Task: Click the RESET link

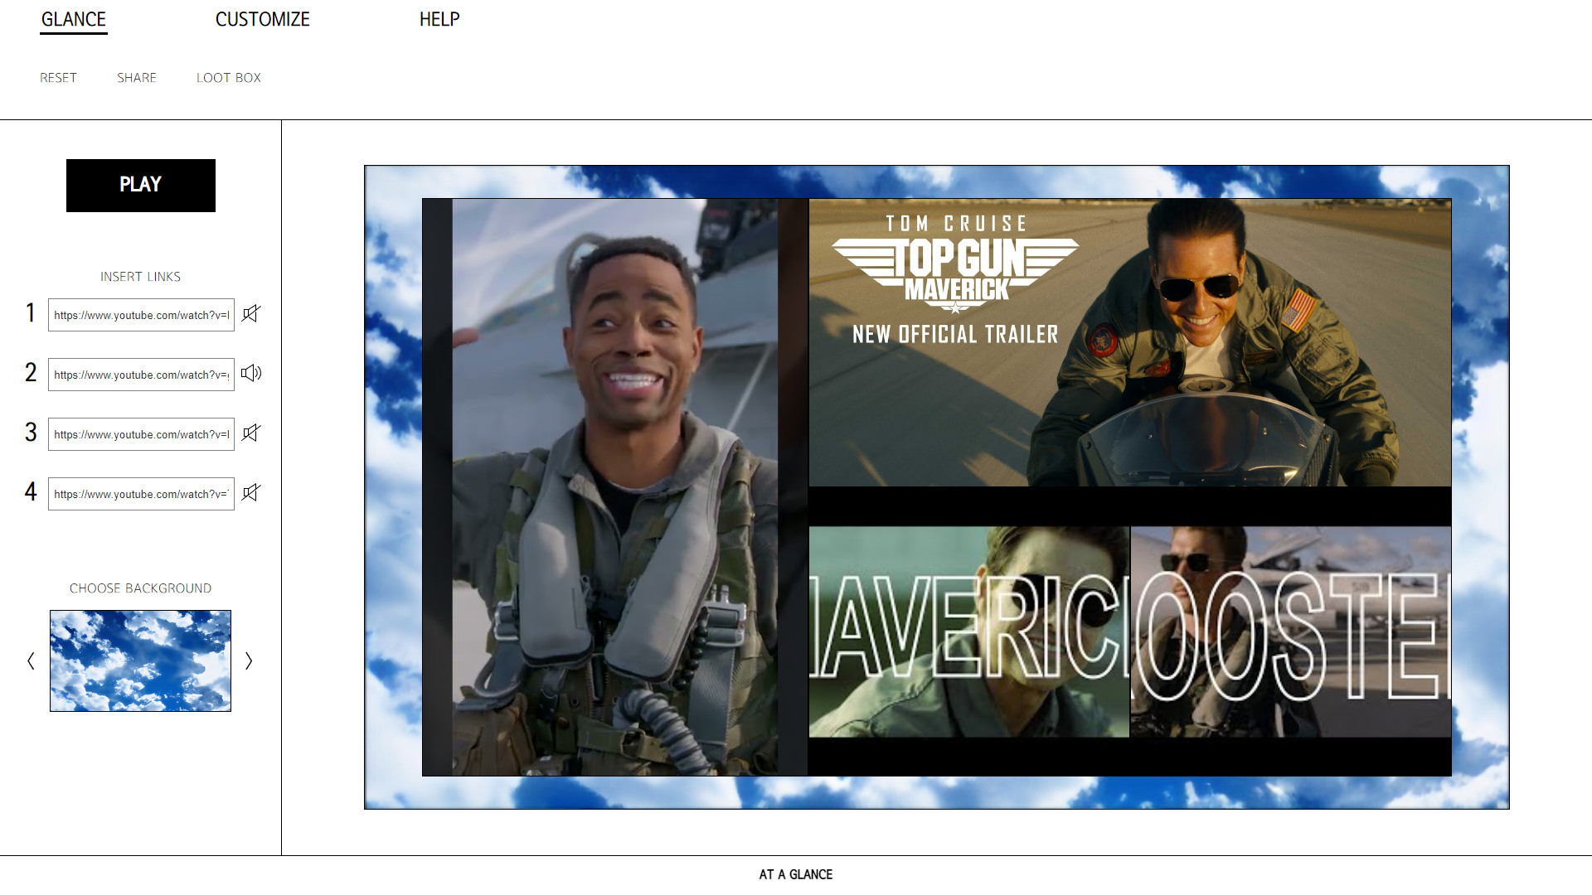Action: (58, 78)
